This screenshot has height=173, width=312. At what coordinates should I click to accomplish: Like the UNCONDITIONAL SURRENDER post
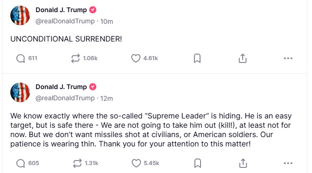[x=136, y=58]
